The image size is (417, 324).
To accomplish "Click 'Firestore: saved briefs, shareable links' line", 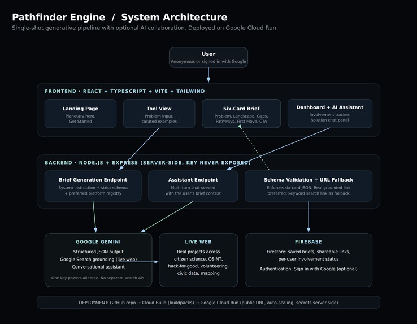I will click(x=309, y=252).
